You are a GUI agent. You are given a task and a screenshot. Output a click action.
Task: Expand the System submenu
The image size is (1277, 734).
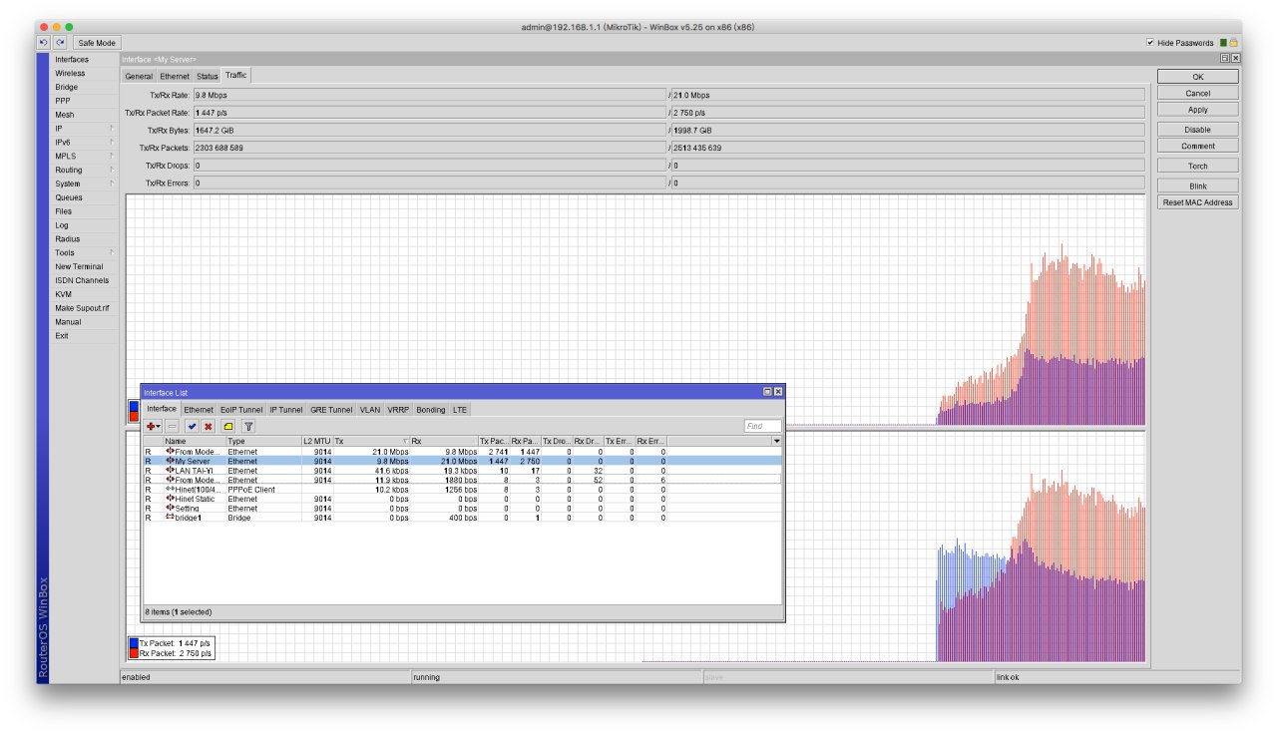click(x=85, y=184)
